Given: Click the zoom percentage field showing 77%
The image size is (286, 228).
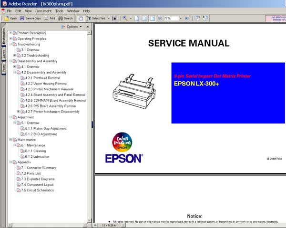Looking at the screenshot, I should click(171, 19).
